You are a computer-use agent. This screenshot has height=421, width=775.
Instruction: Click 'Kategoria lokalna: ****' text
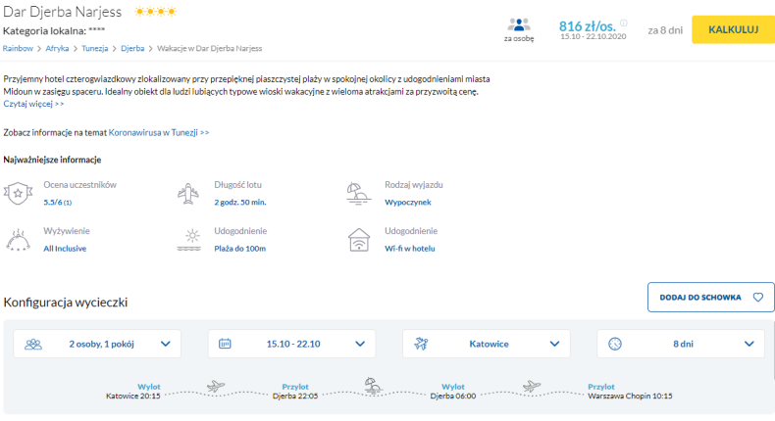(54, 31)
